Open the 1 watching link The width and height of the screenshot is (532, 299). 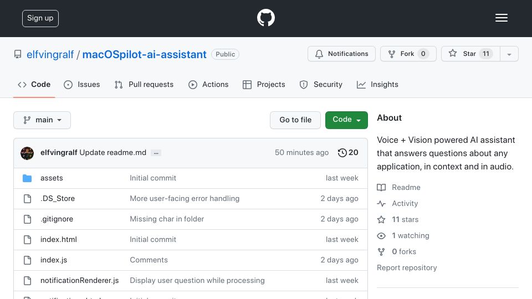[411, 236]
